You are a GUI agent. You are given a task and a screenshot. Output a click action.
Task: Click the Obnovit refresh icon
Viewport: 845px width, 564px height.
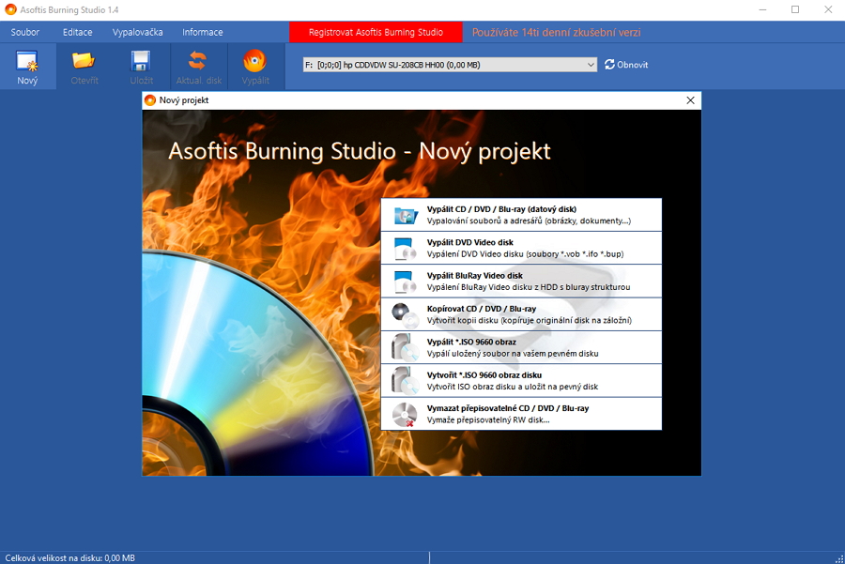pyautogui.click(x=609, y=65)
